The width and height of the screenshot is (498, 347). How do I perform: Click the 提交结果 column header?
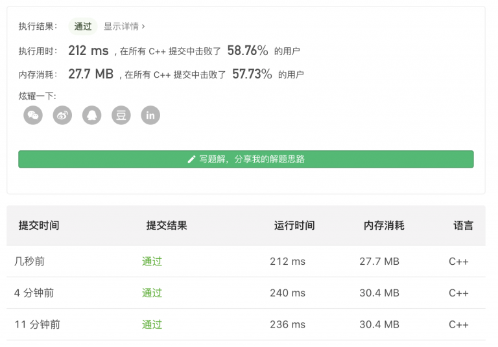coord(167,225)
